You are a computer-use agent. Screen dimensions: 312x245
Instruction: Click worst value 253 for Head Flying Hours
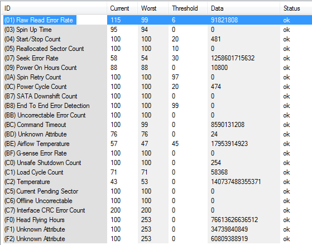click(146, 220)
